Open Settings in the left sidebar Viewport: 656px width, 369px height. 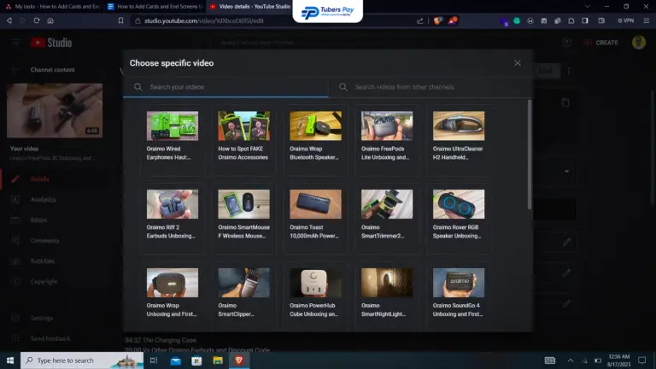[41, 318]
